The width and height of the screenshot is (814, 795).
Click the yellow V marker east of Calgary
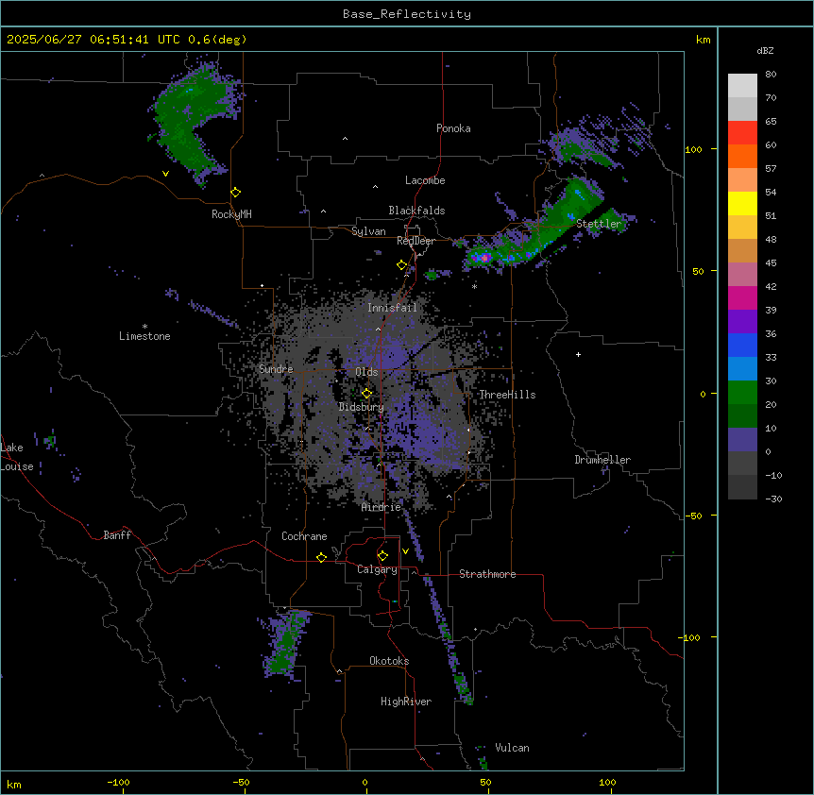pyautogui.click(x=405, y=551)
